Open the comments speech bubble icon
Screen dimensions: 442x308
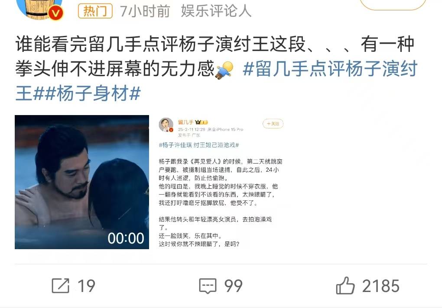click(x=208, y=286)
